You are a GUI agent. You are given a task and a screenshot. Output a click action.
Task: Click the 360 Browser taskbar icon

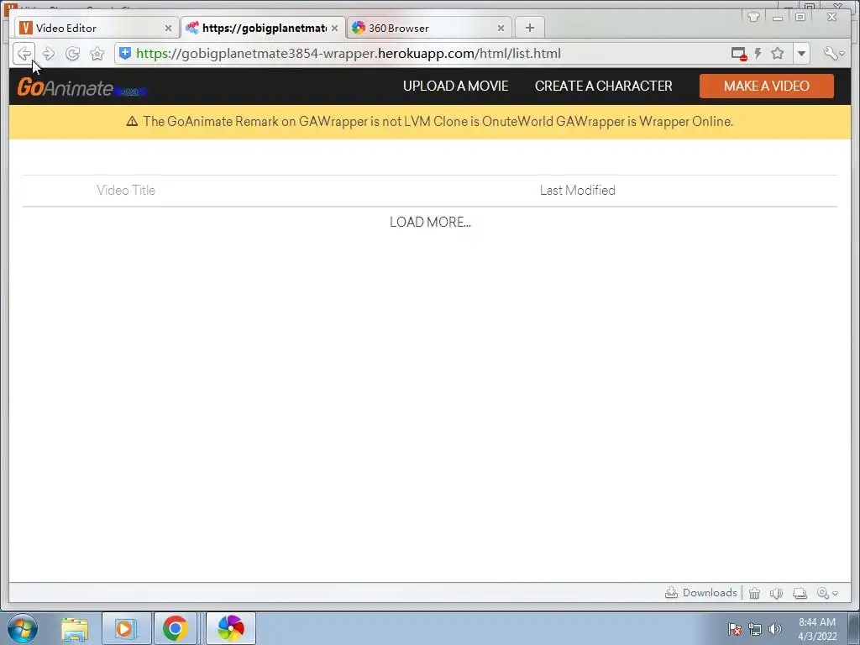(x=231, y=629)
